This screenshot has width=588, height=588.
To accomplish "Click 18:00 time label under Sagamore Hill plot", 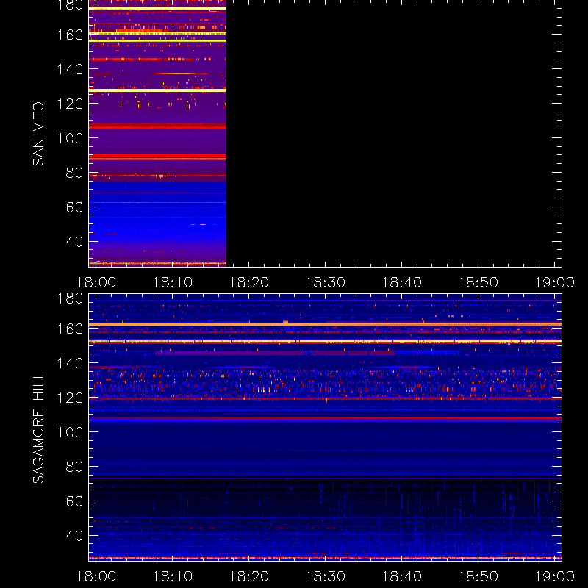I will coord(96,576).
